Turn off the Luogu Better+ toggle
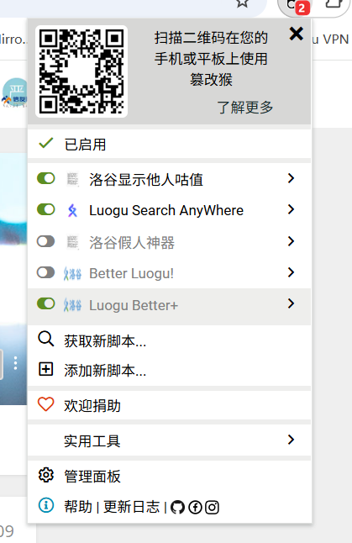This screenshot has height=543, width=352. click(46, 303)
